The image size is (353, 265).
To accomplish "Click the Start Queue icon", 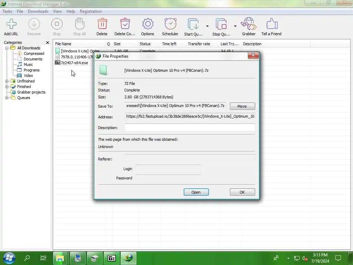I will [x=193, y=24].
